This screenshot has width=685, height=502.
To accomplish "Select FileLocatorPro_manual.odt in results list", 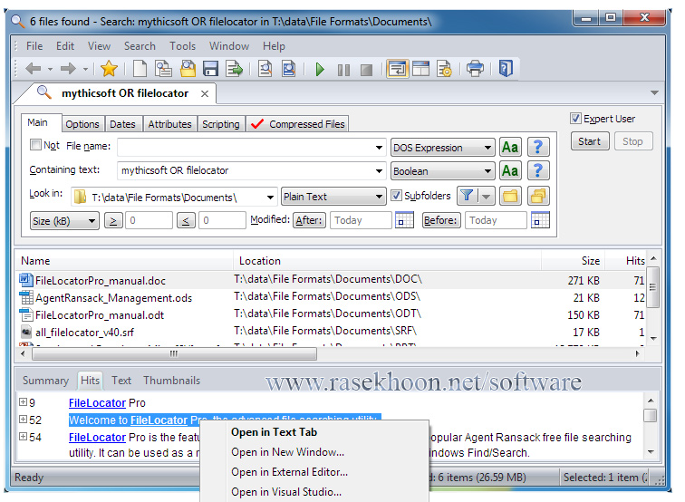I will click(x=100, y=315).
